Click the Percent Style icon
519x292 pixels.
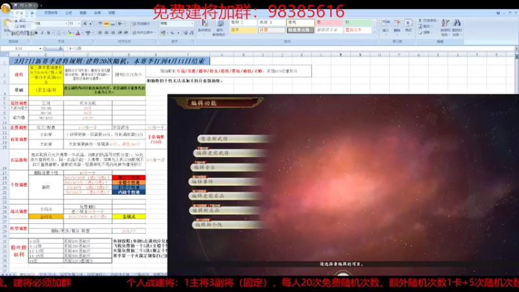[x=172, y=33]
